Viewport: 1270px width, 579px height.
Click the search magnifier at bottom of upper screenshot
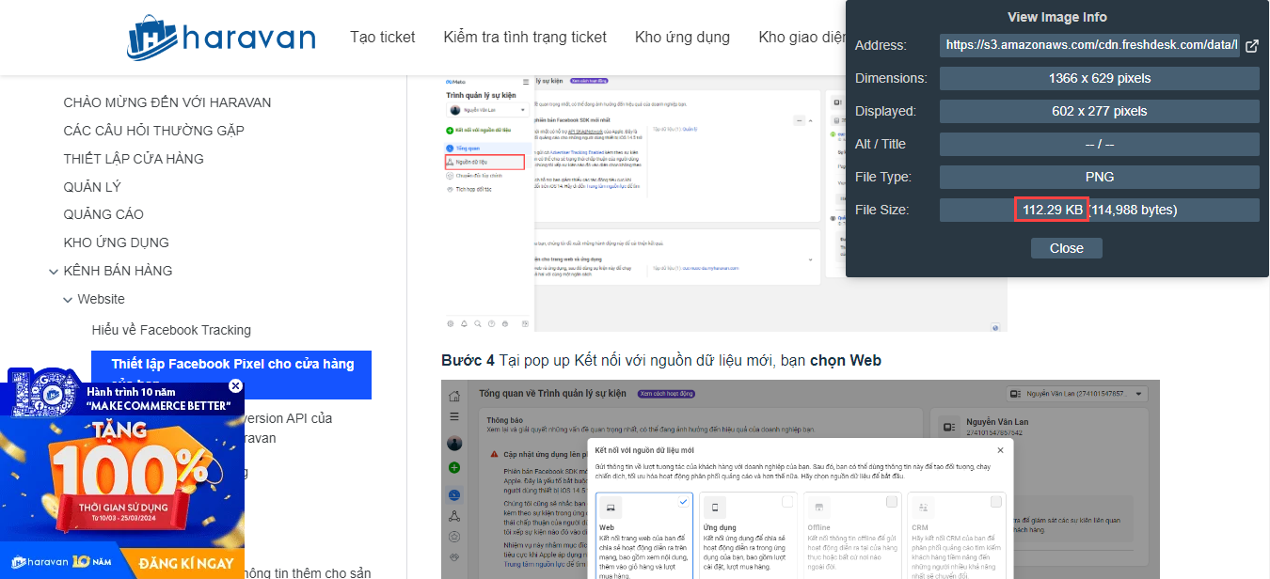[478, 323]
